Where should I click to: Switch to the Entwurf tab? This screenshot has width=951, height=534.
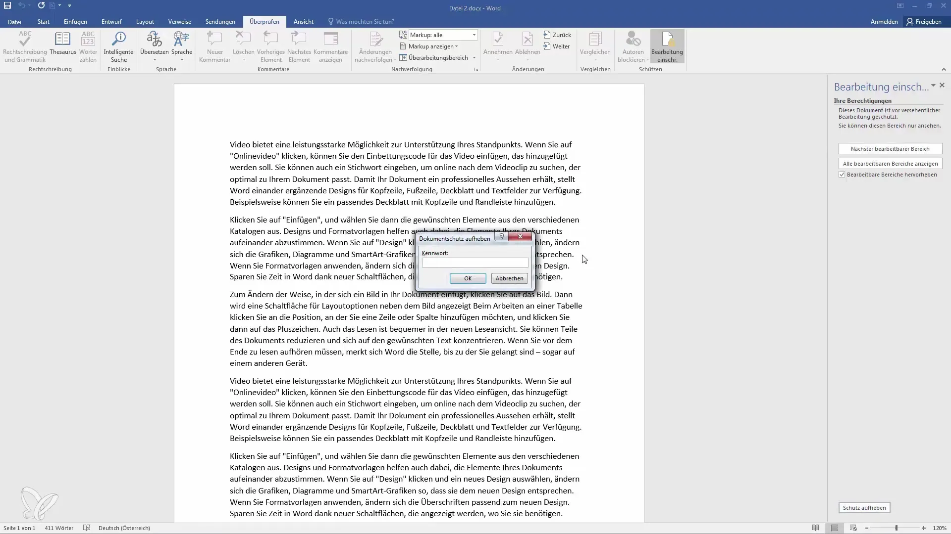coord(111,22)
